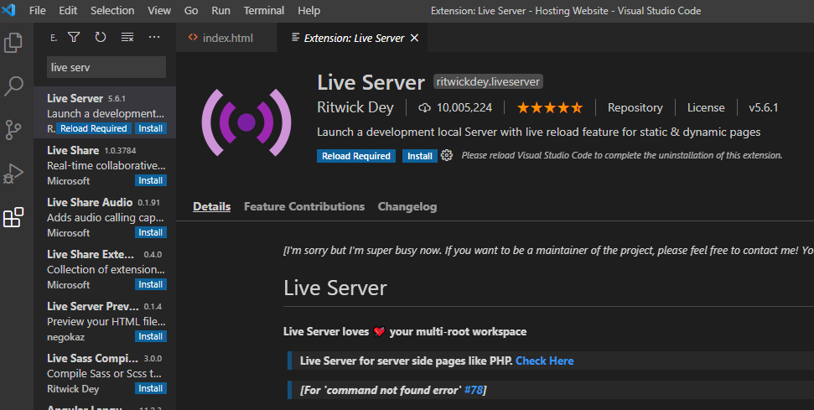Image resolution: width=814 pixels, height=410 pixels.
Task: Switch to the index.html tab
Action: click(x=227, y=38)
